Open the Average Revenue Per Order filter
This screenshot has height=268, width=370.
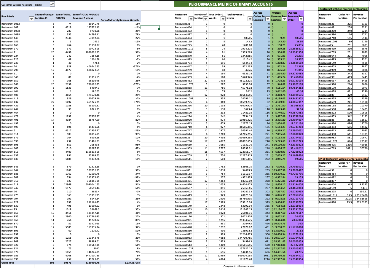point(301,19)
